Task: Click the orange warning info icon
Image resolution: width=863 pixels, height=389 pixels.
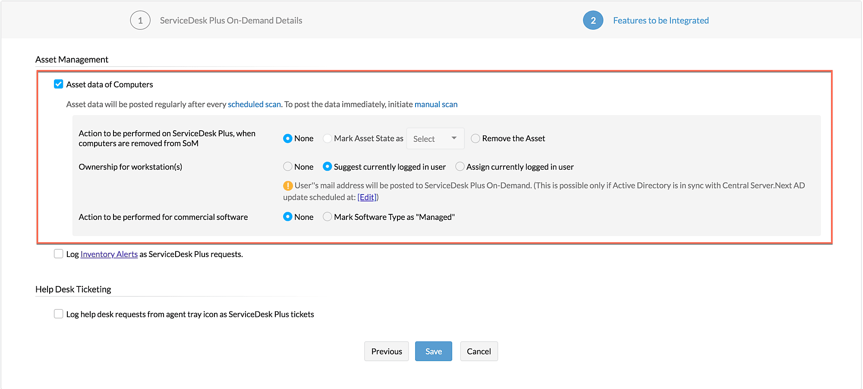Action: pyautogui.click(x=288, y=186)
